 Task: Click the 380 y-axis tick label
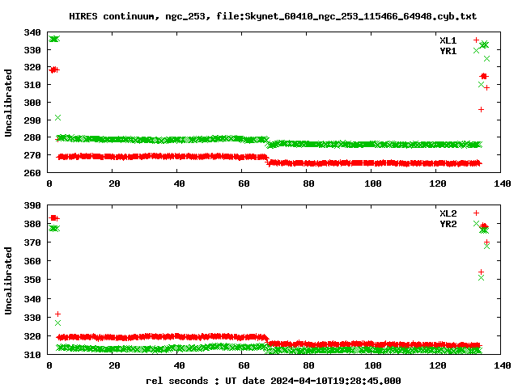click(32, 224)
